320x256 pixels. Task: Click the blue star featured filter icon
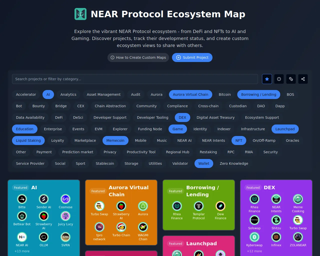tap(267, 79)
